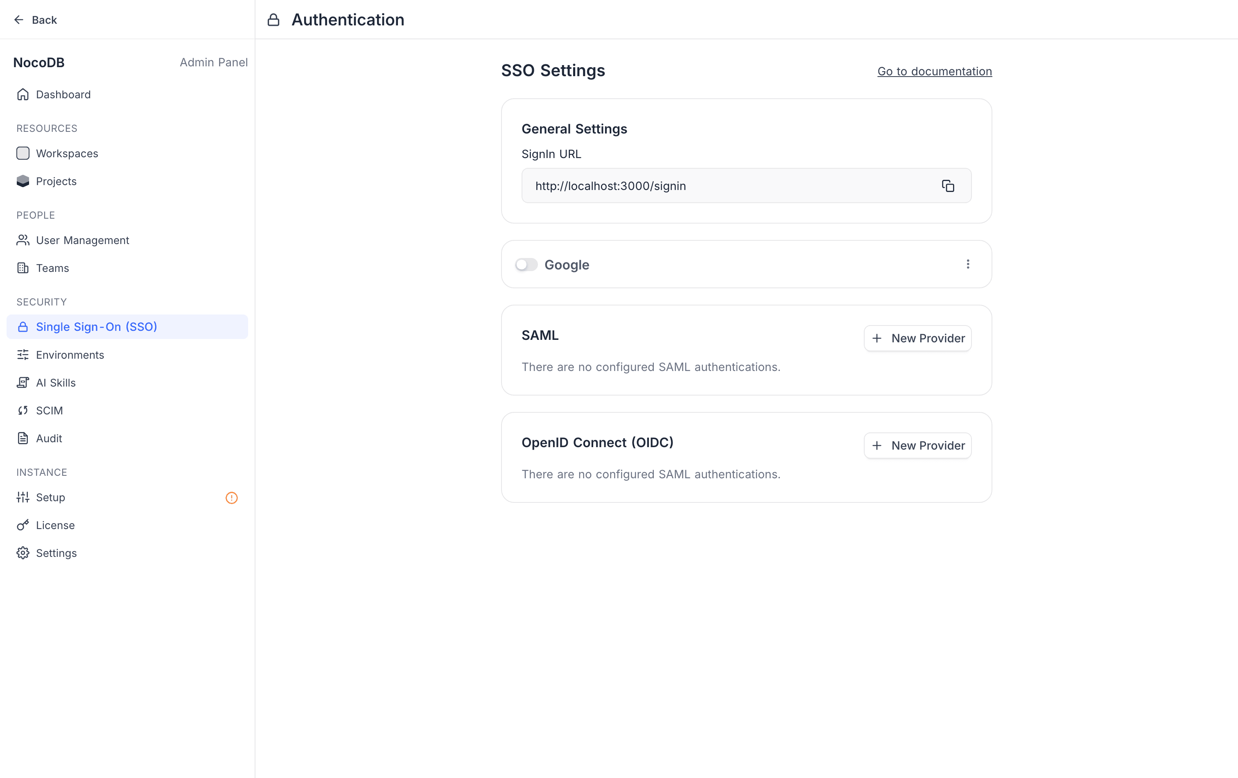The height and width of the screenshot is (778, 1238).
Task: Open User Management in the sidebar
Action: point(127,240)
